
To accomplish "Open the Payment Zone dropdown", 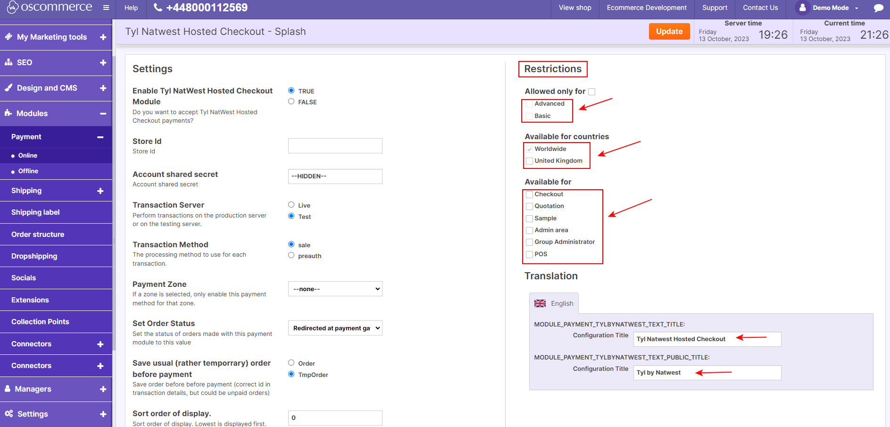I will pyautogui.click(x=335, y=288).
